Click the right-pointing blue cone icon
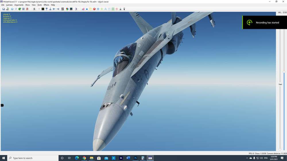The width and height of the screenshot is (287, 161). (54, 9)
